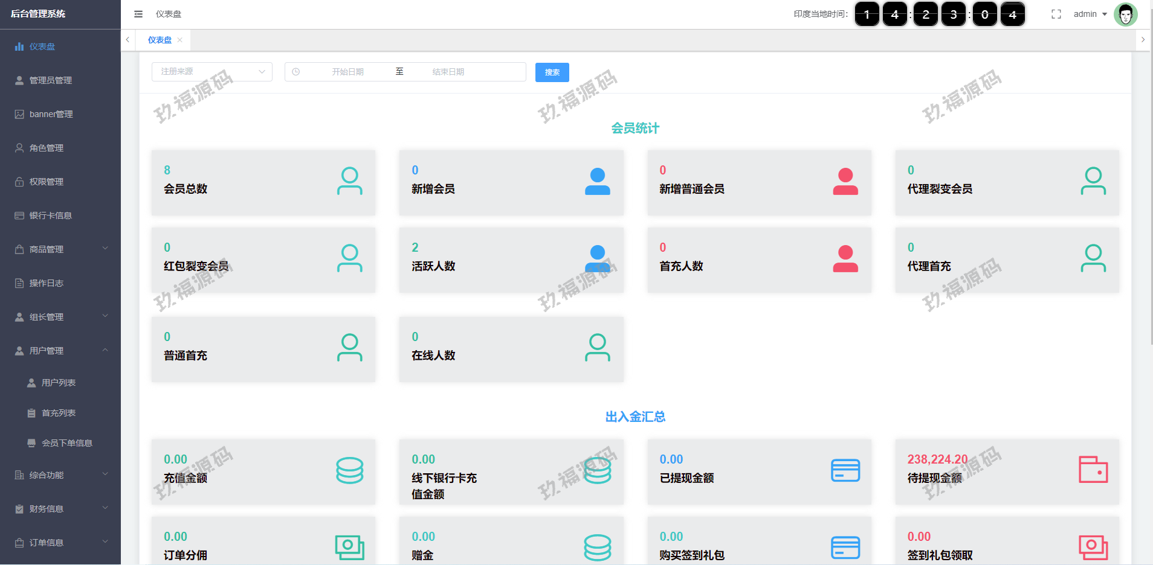
Task: Click the 开始日期 date field
Action: [347, 72]
